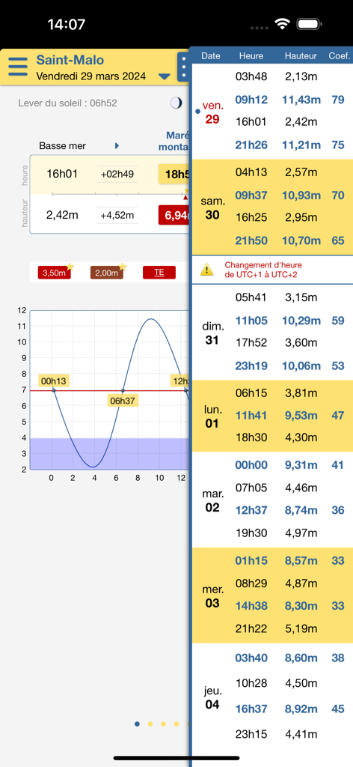This screenshot has height=767, width=353.
Task: Tap the battery status icon
Action: 308,23
